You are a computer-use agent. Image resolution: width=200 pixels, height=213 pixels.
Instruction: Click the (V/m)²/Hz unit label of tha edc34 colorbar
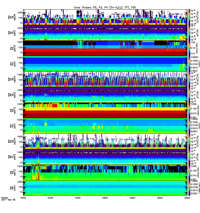[x=198, y=17]
